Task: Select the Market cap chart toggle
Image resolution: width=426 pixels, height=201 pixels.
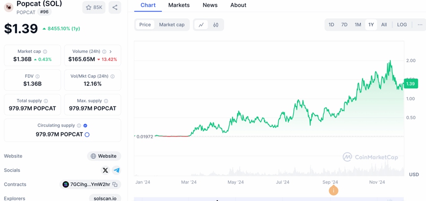Action: coord(172,25)
